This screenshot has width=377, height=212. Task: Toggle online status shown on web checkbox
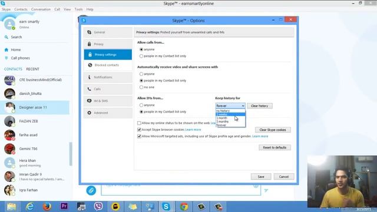click(139, 123)
